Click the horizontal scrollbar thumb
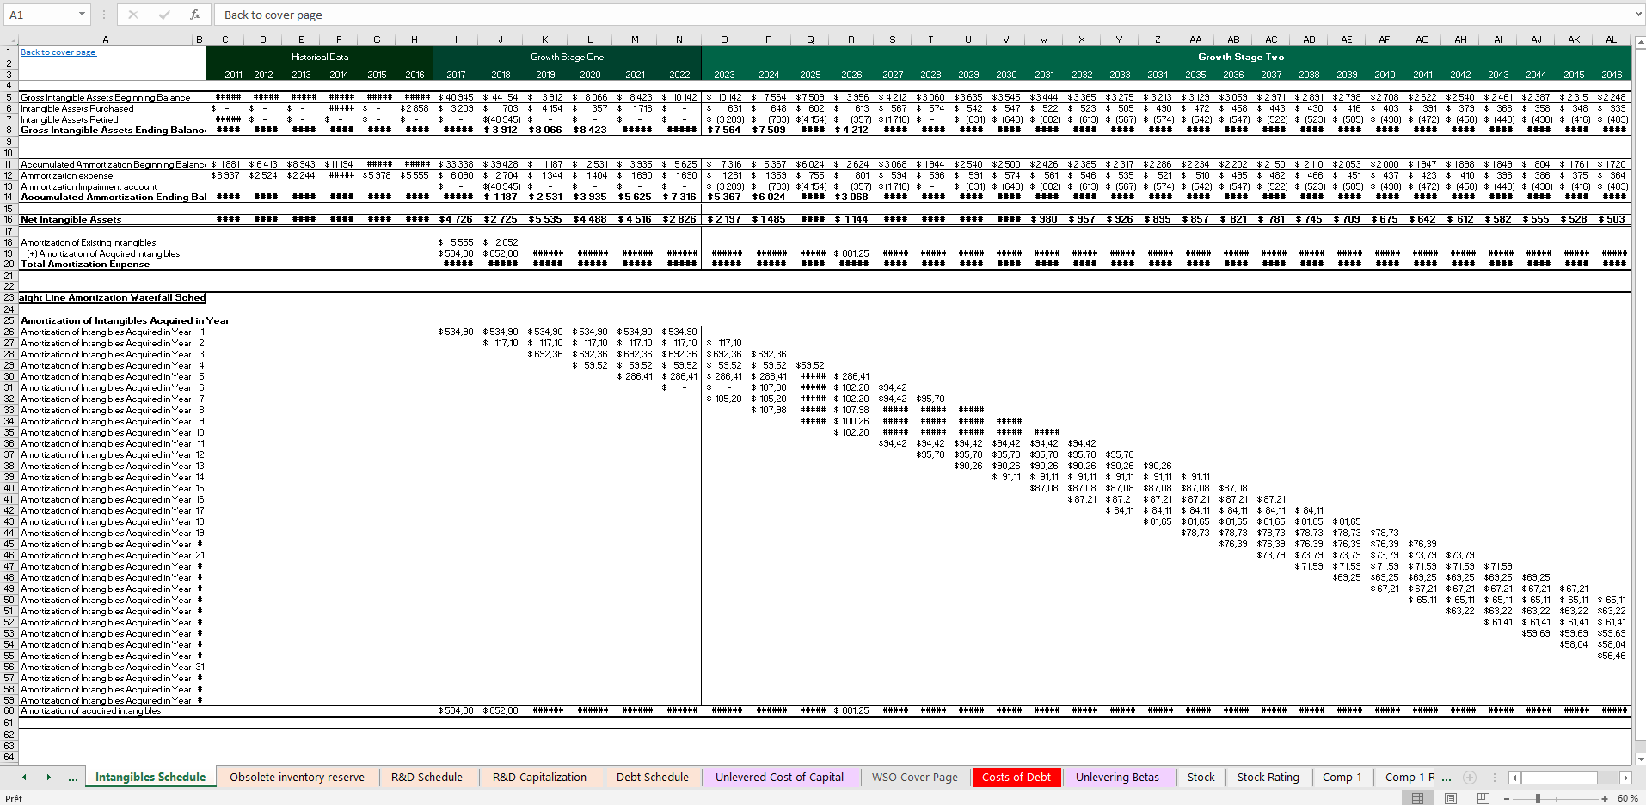This screenshot has height=805, width=1646. (x=1559, y=778)
